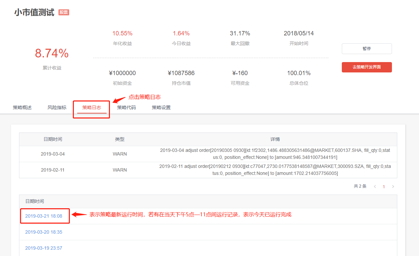Click the 类型 column header

[120, 139]
